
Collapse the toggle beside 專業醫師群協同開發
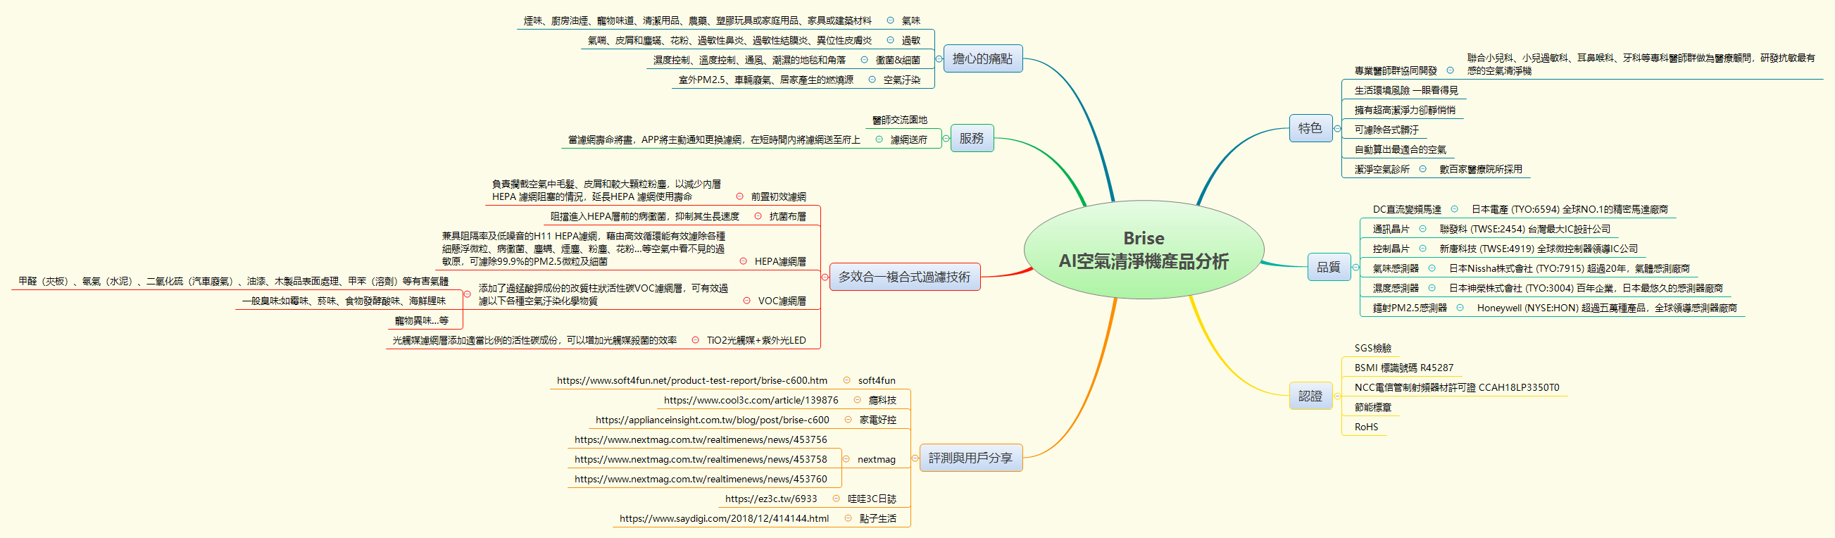[x=1450, y=70]
